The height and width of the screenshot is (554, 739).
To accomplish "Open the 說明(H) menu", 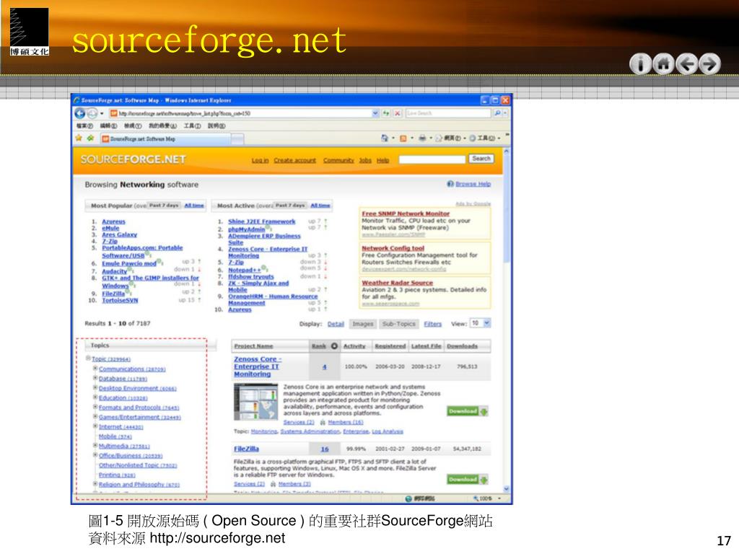I will (217, 126).
